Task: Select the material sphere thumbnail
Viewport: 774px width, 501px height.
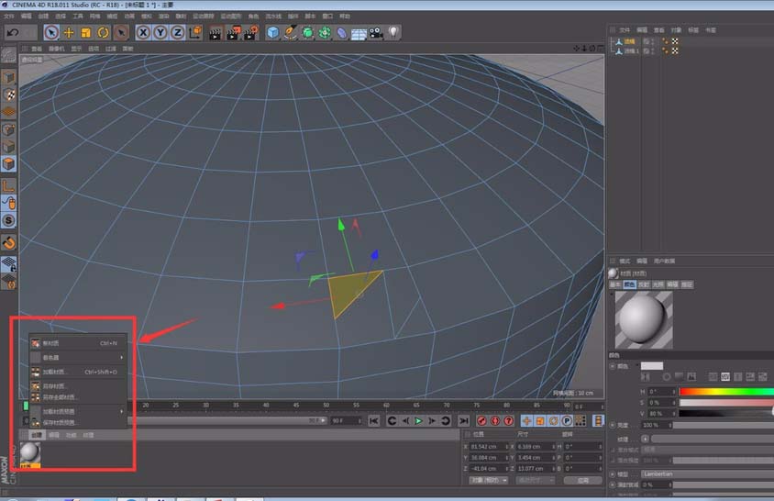Action: coord(29,452)
